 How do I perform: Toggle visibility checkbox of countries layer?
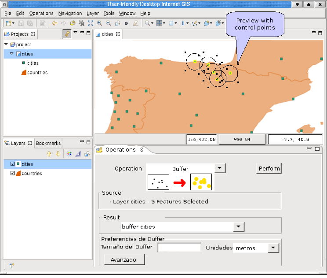(12, 173)
